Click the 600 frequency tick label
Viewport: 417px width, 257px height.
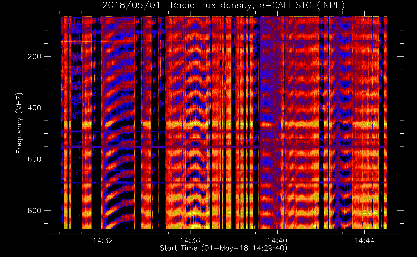point(35,159)
